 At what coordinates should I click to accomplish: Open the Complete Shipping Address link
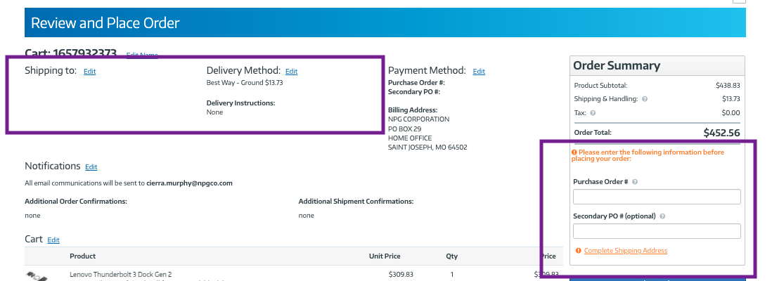625,251
